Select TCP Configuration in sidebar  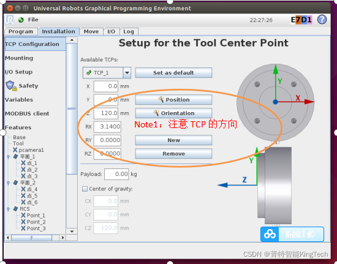35,44
